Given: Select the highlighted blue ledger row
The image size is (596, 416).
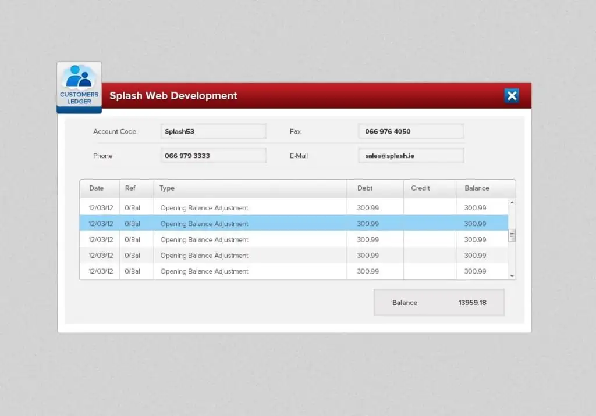Looking at the screenshot, I should pyautogui.click(x=294, y=224).
